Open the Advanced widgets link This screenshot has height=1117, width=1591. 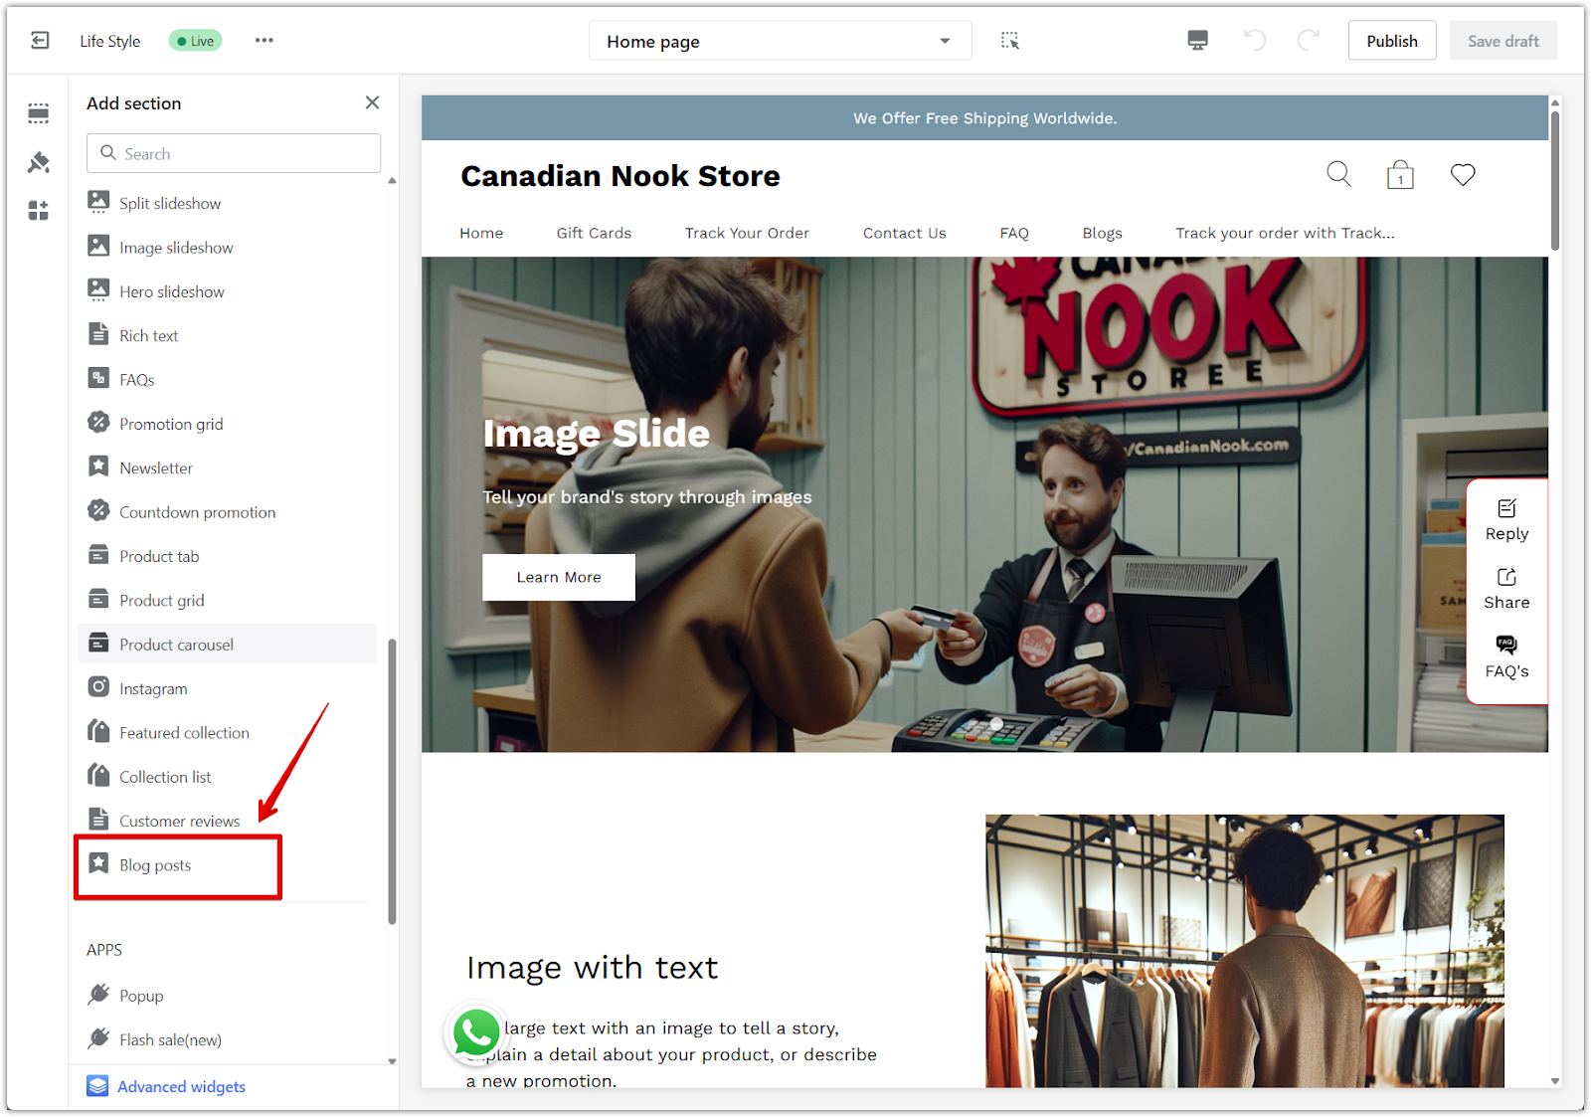pyautogui.click(x=181, y=1086)
